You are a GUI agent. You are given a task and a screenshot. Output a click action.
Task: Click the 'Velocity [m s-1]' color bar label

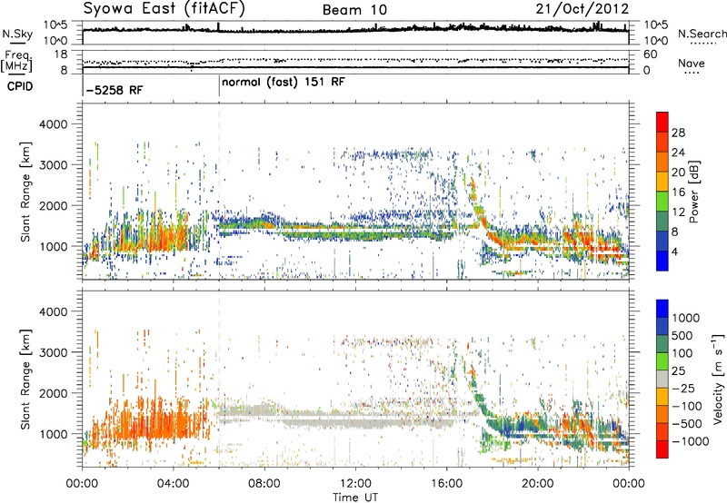click(718, 379)
